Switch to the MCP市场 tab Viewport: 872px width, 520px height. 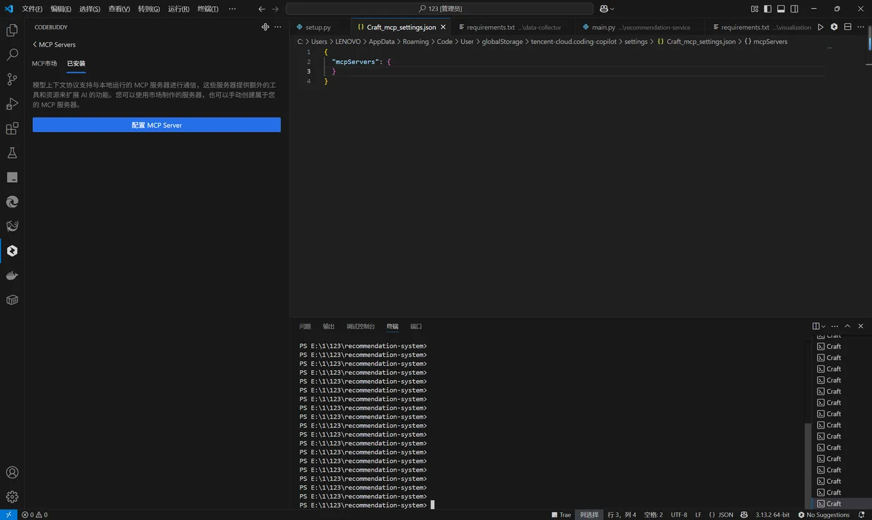[x=44, y=63]
